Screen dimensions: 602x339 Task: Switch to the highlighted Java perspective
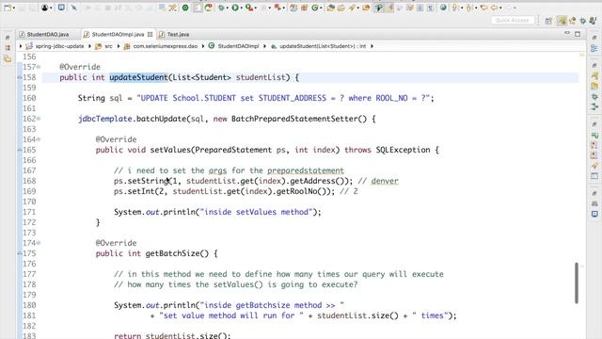tap(562, 21)
